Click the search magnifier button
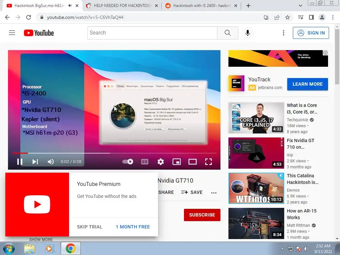 (x=228, y=33)
